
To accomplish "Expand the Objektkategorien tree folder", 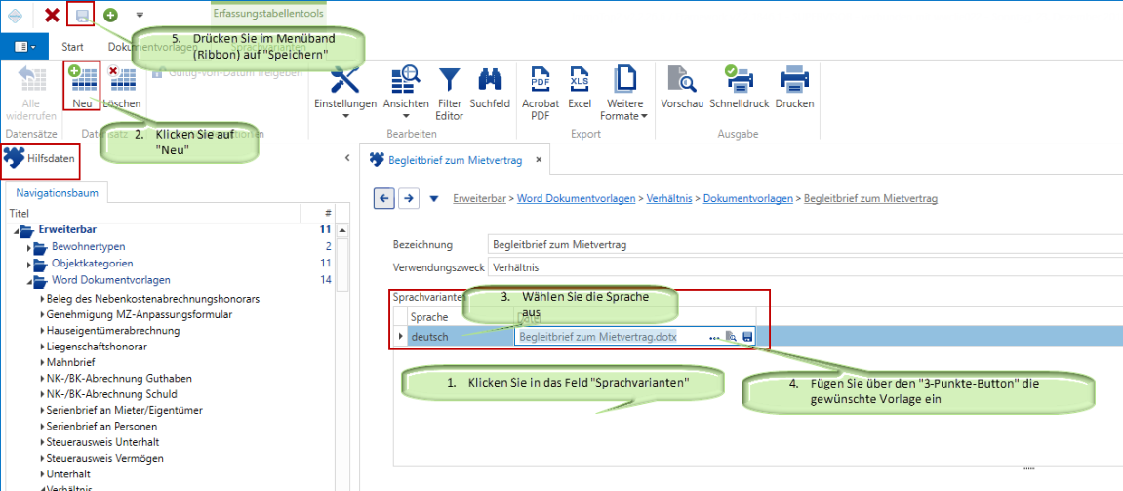I will coord(29,264).
